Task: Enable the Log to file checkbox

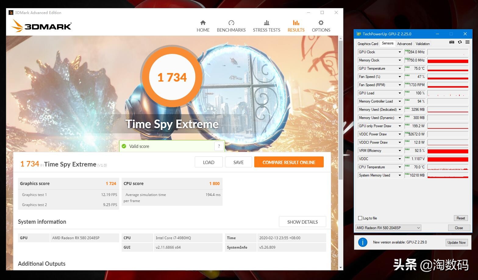Action: coord(360,218)
